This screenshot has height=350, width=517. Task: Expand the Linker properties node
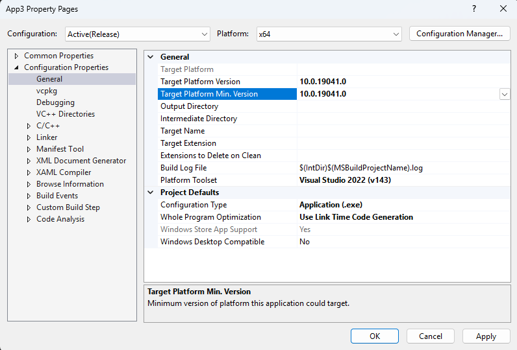coord(29,137)
